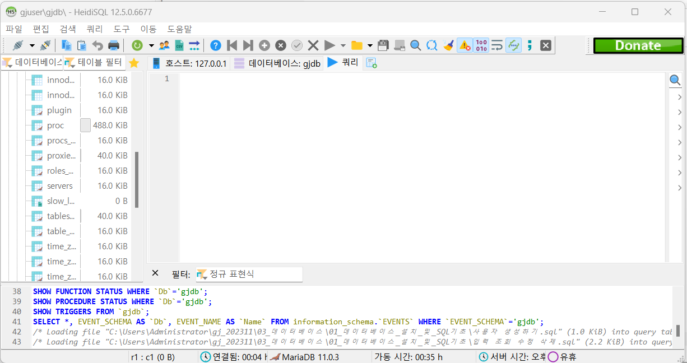Click the 테이블 필터 box
Image resolution: width=687 pixels, height=363 pixels.
(94, 63)
